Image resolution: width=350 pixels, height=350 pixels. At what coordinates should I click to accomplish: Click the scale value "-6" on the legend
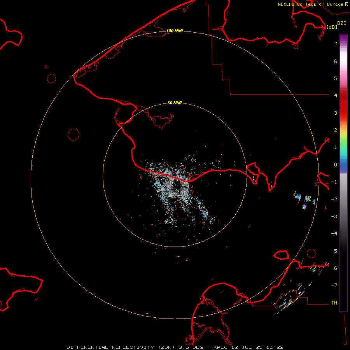coord(334,268)
